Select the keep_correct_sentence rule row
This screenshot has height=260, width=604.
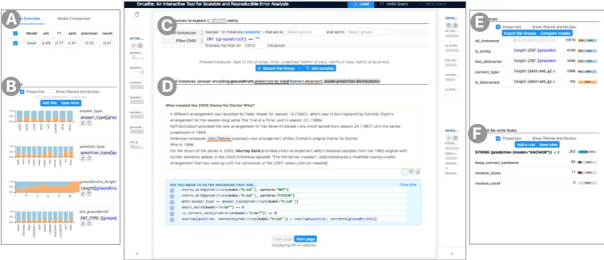click(536, 162)
